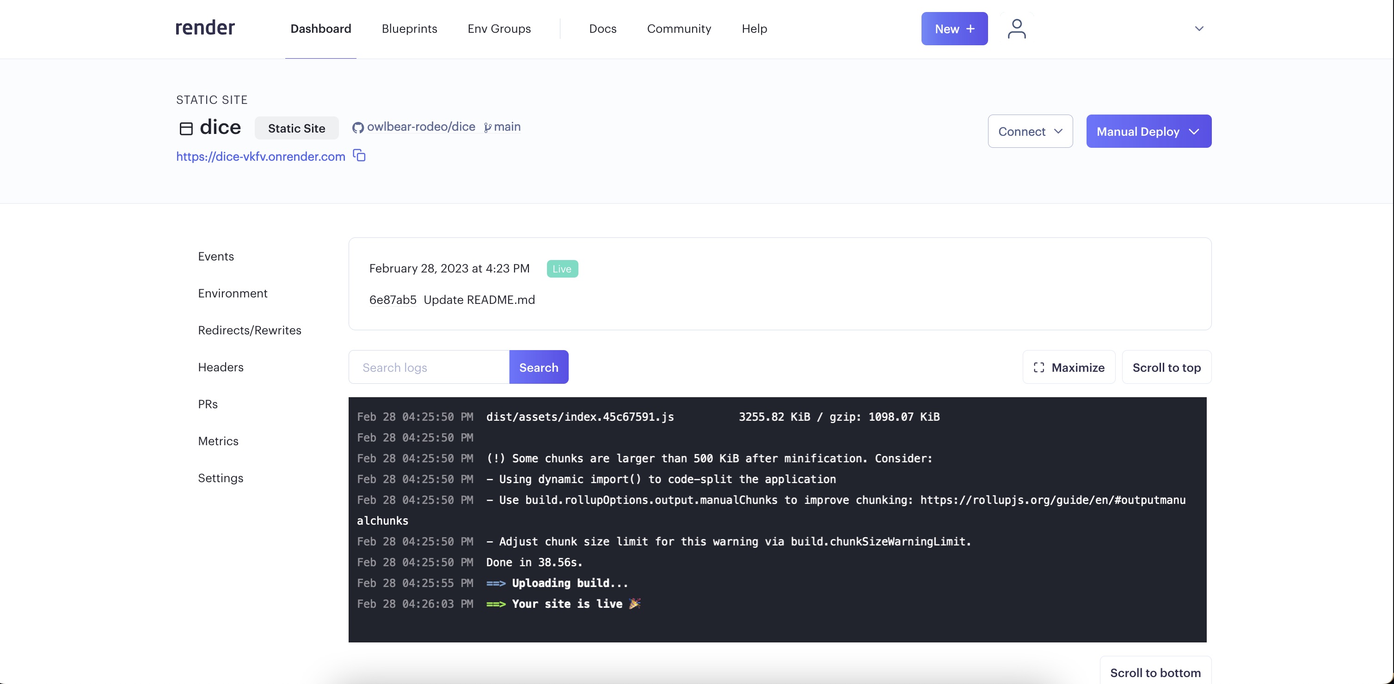Open the user profile avatar icon
Viewport: 1394px width, 684px height.
(1016, 29)
